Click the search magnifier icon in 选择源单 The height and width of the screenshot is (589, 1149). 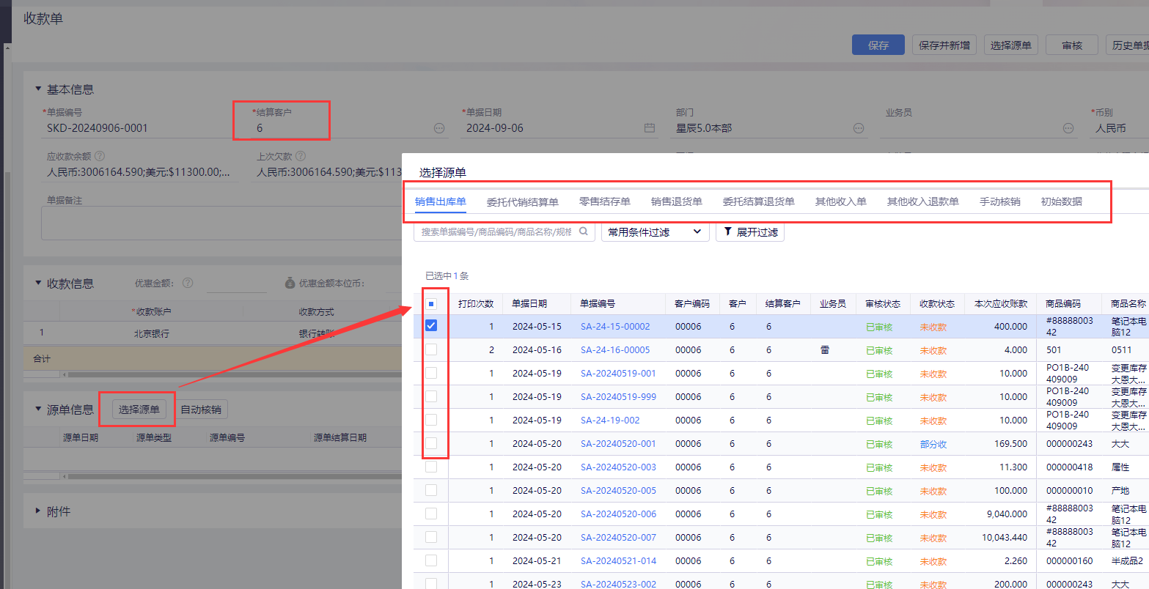(584, 231)
